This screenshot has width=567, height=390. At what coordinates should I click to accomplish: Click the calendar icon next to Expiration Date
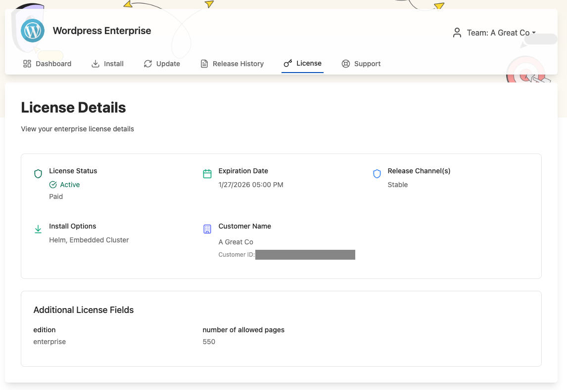pos(207,174)
